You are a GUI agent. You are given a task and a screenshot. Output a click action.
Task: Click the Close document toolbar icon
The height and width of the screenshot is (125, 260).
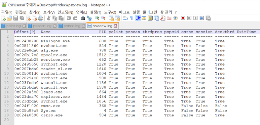point(28,18)
